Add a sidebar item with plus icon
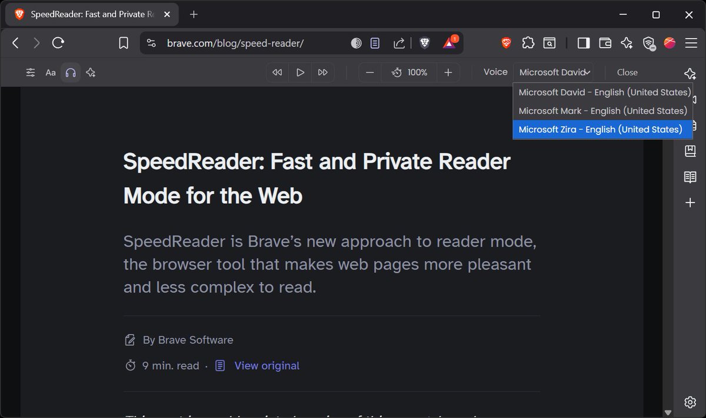706x418 pixels. tap(690, 203)
